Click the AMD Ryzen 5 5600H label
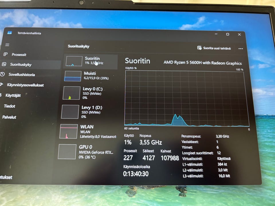275x206 pixels. [203, 63]
